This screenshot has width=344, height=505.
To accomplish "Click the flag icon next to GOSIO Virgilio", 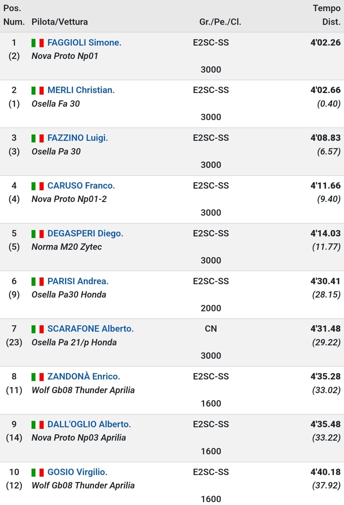I will [x=38, y=472].
